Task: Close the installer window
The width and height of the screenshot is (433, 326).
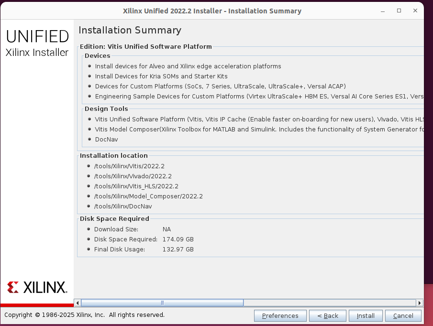Action: [x=415, y=11]
